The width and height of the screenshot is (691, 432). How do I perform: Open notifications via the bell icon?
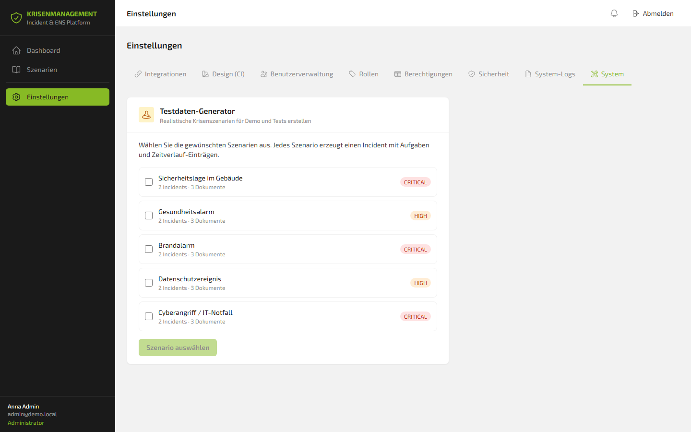(614, 13)
